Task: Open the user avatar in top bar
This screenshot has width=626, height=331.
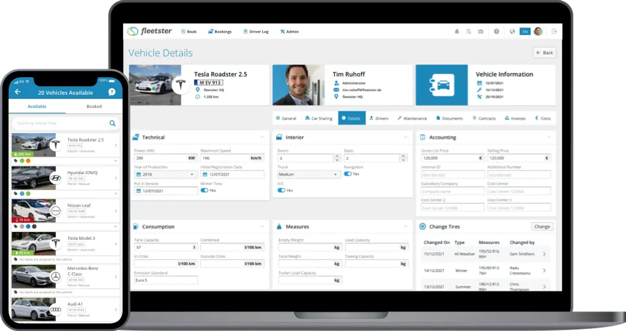Action: point(538,31)
